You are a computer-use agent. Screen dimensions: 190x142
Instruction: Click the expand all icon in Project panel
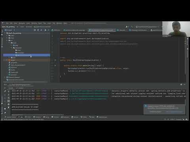click(38, 30)
